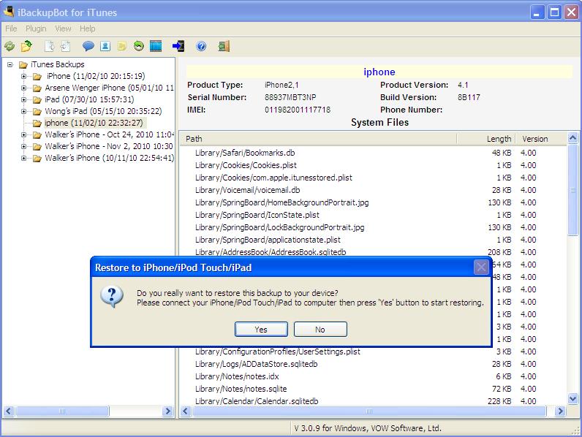This screenshot has height=437, width=582.
Task: Select Library/SpringBoard/HomeBackgroundPortrait.jpg row
Action: coord(373,202)
